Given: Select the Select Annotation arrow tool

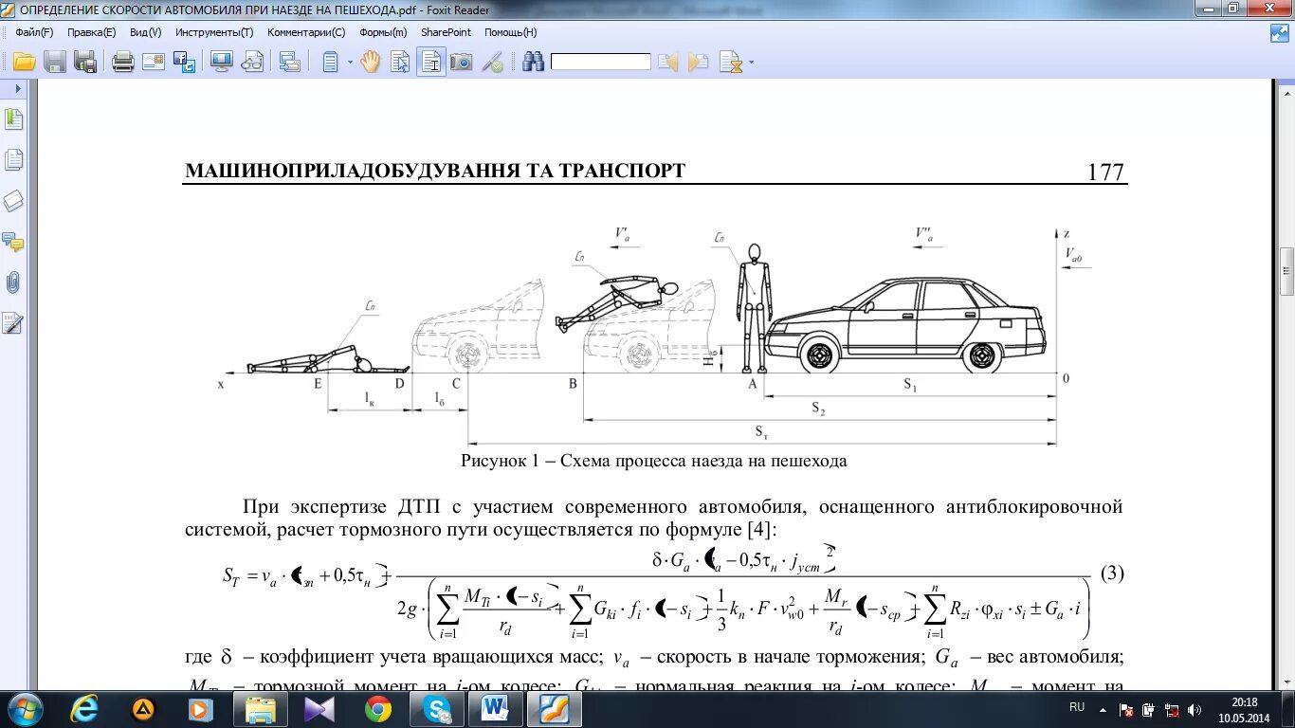Looking at the screenshot, I should [x=400, y=63].
